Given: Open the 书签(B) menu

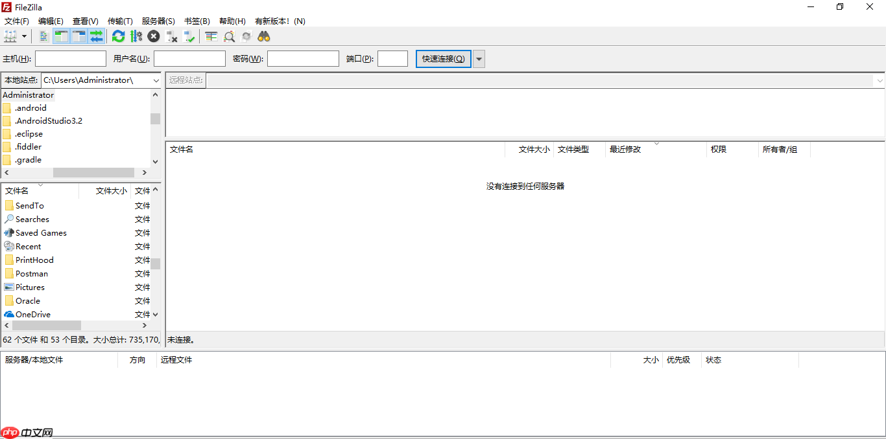Looking at the screenshot, I should 196,20.
